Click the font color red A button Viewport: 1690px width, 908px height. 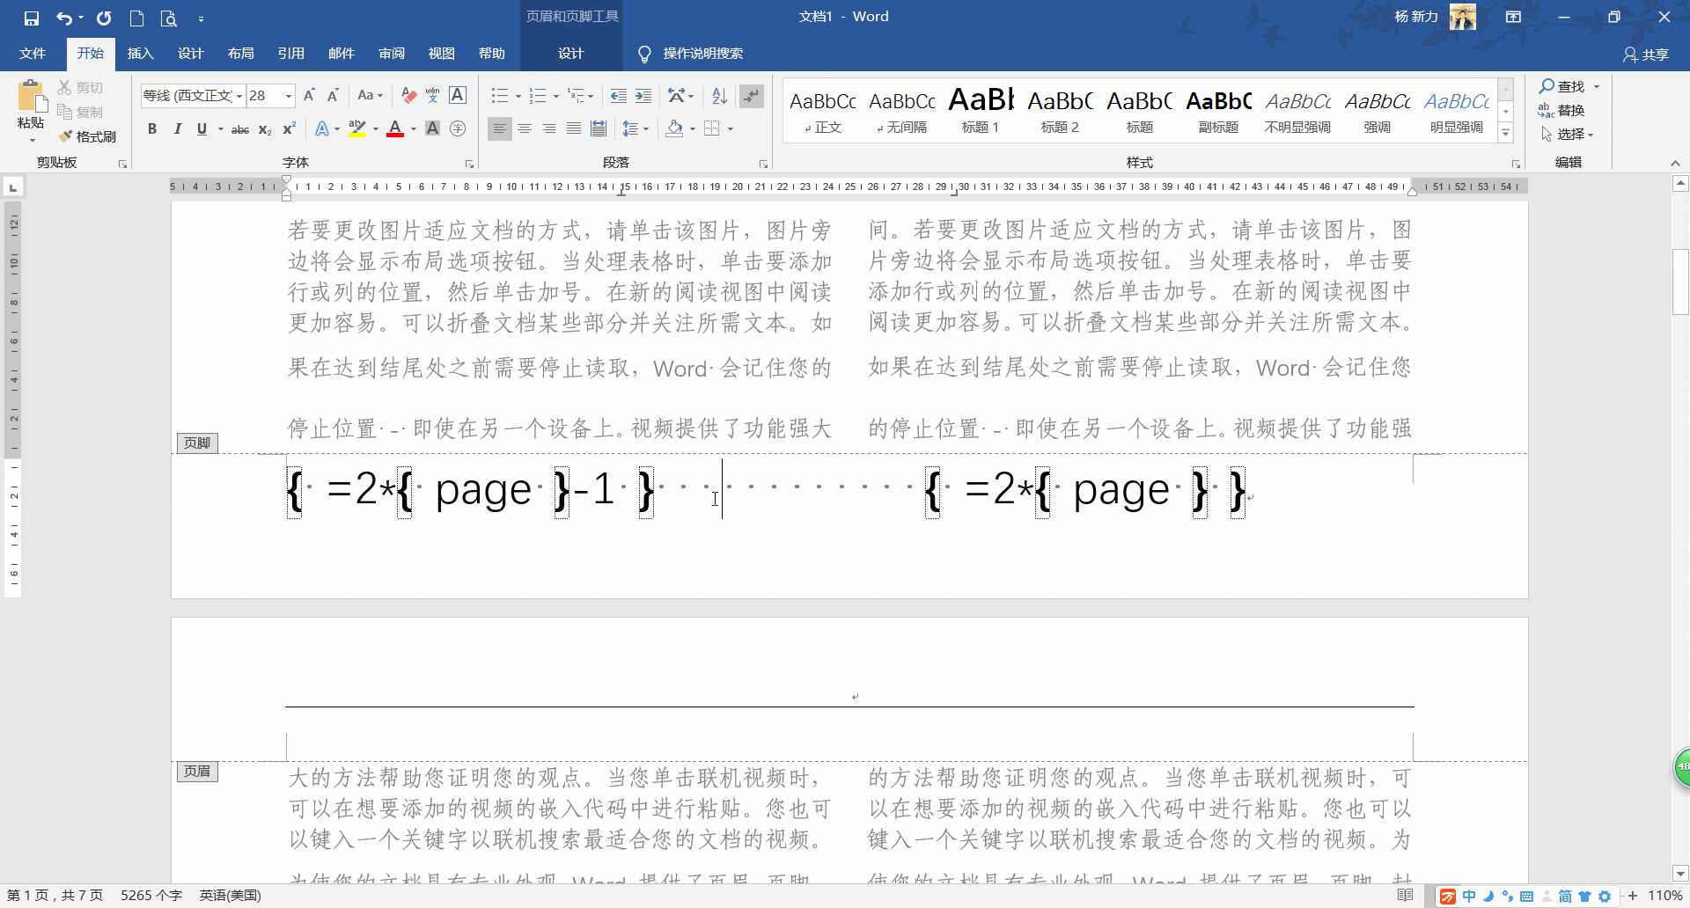(x=395, y=129)
